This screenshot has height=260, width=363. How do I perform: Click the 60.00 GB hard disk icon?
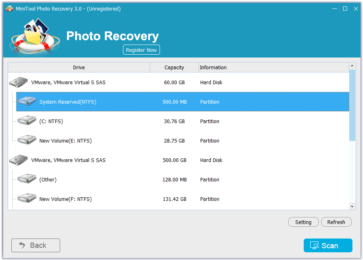click(x=19, y=83)
